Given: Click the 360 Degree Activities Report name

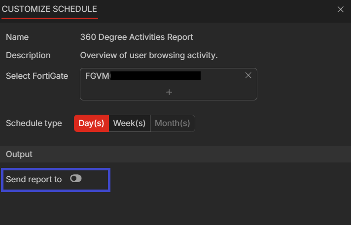Looking at the screenshot, I should click(x=137, y=37).
